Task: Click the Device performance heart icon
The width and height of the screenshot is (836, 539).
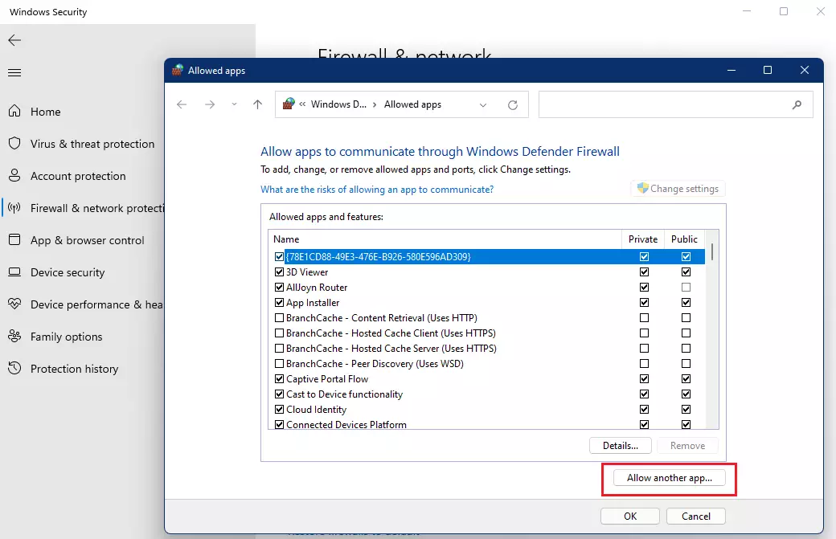Action: coord(14,304)
